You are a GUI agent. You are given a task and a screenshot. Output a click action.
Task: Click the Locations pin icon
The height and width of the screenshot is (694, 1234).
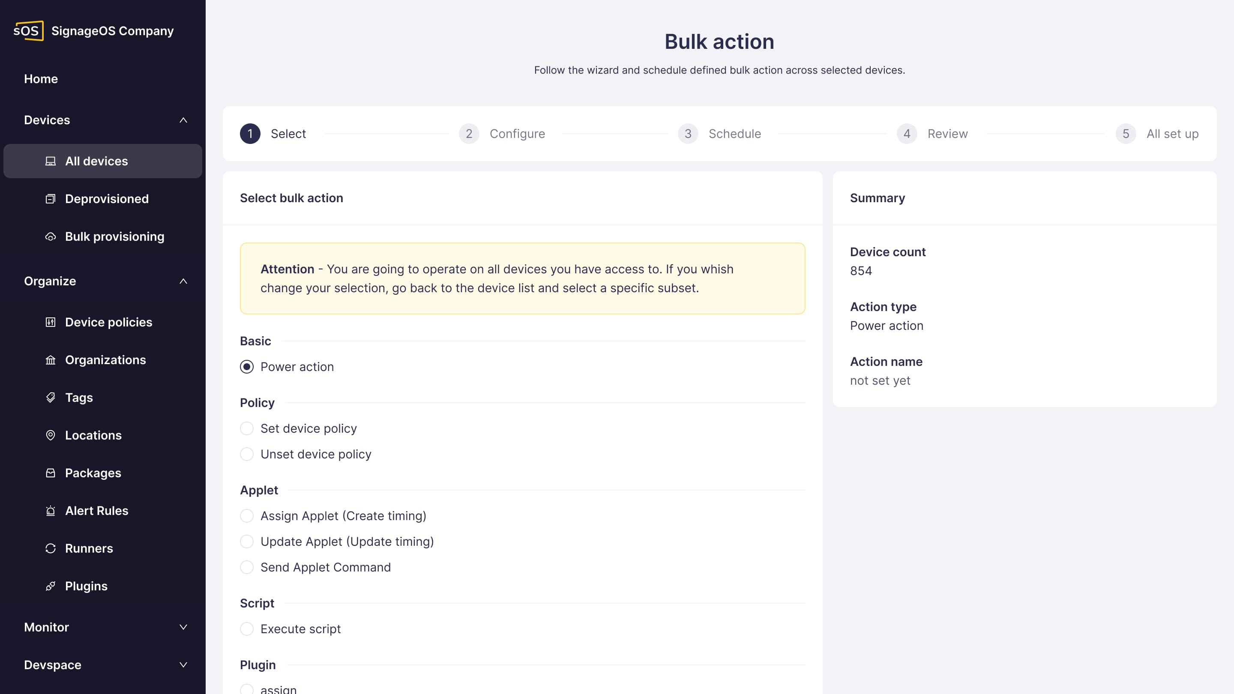pos(50,435)
